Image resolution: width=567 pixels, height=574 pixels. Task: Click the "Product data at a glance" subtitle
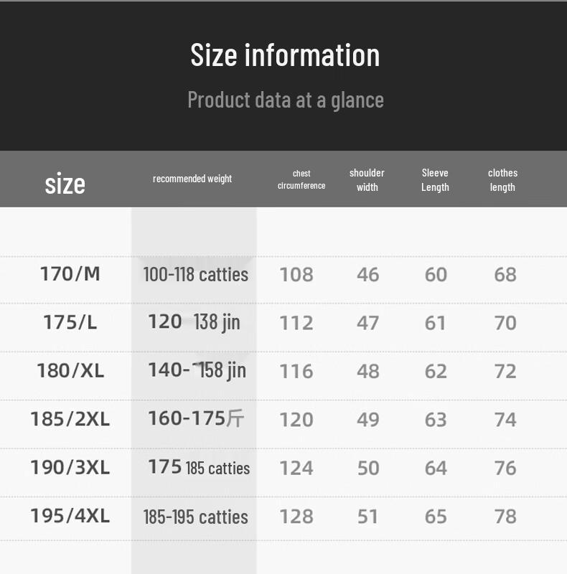[285, 99]
